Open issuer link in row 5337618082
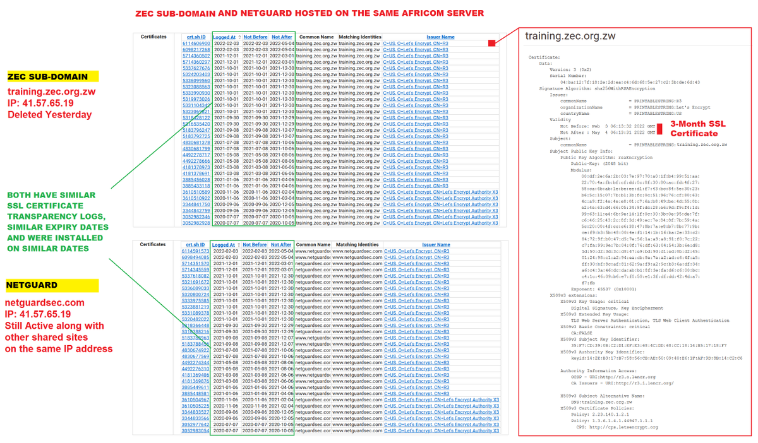Viewport: 758px width, 443px height. [416, 276]
